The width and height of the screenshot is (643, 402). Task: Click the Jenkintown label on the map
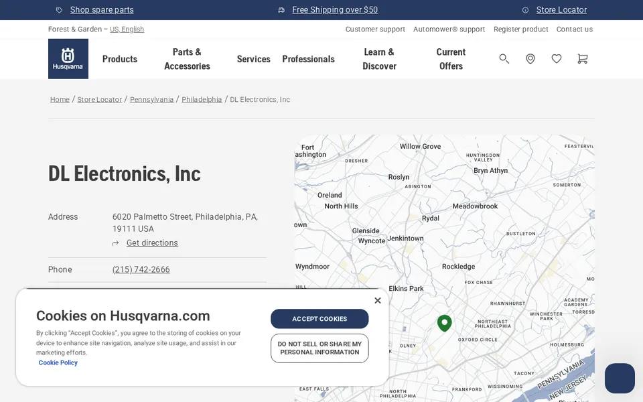point(406,239)
